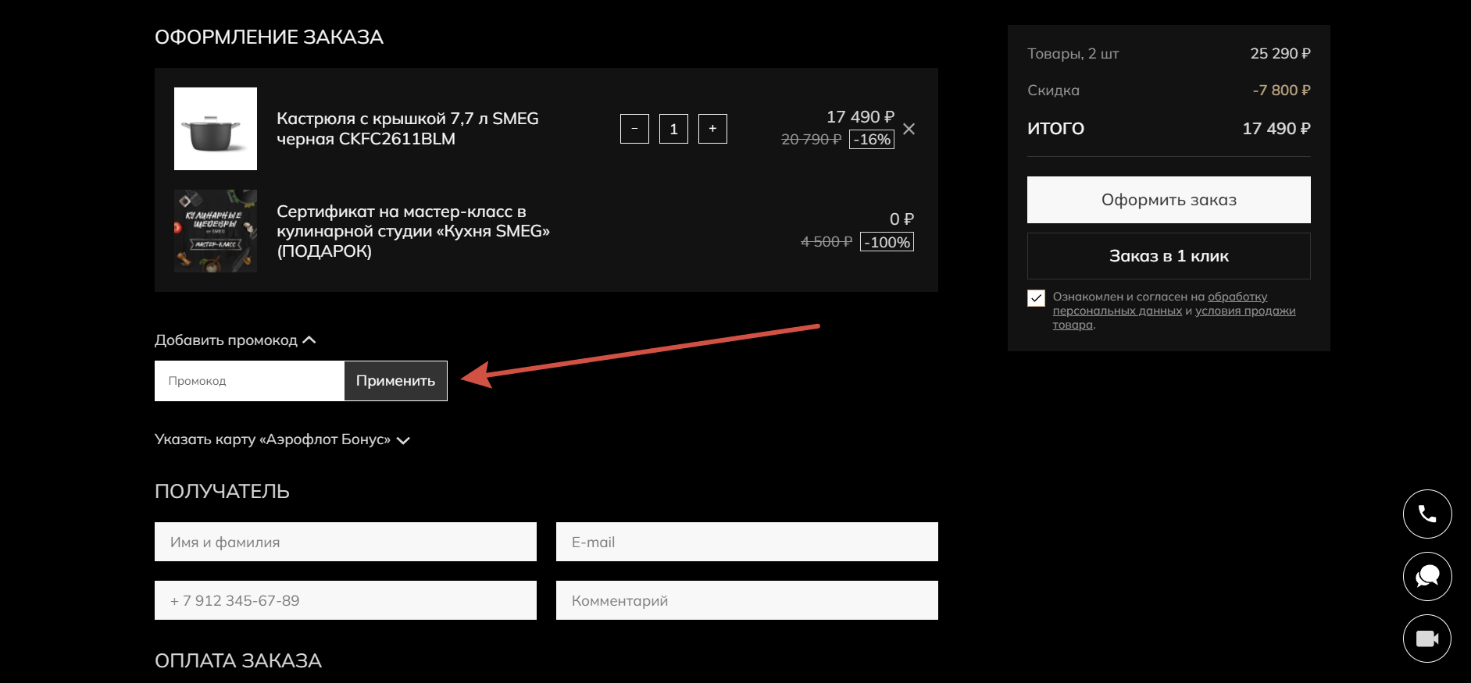Click the quantity field showing 1

pos(673,129)
